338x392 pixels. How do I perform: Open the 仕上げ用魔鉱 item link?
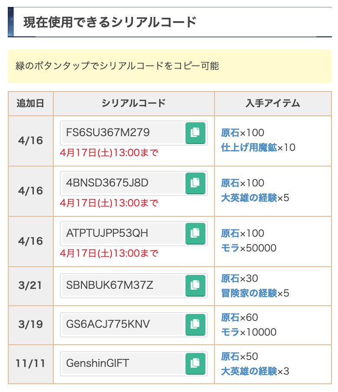(x=249, y=147)
